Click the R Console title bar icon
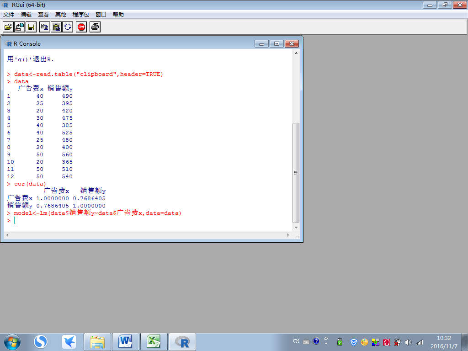Screen dimensions: 468x351 click(8, 43)
